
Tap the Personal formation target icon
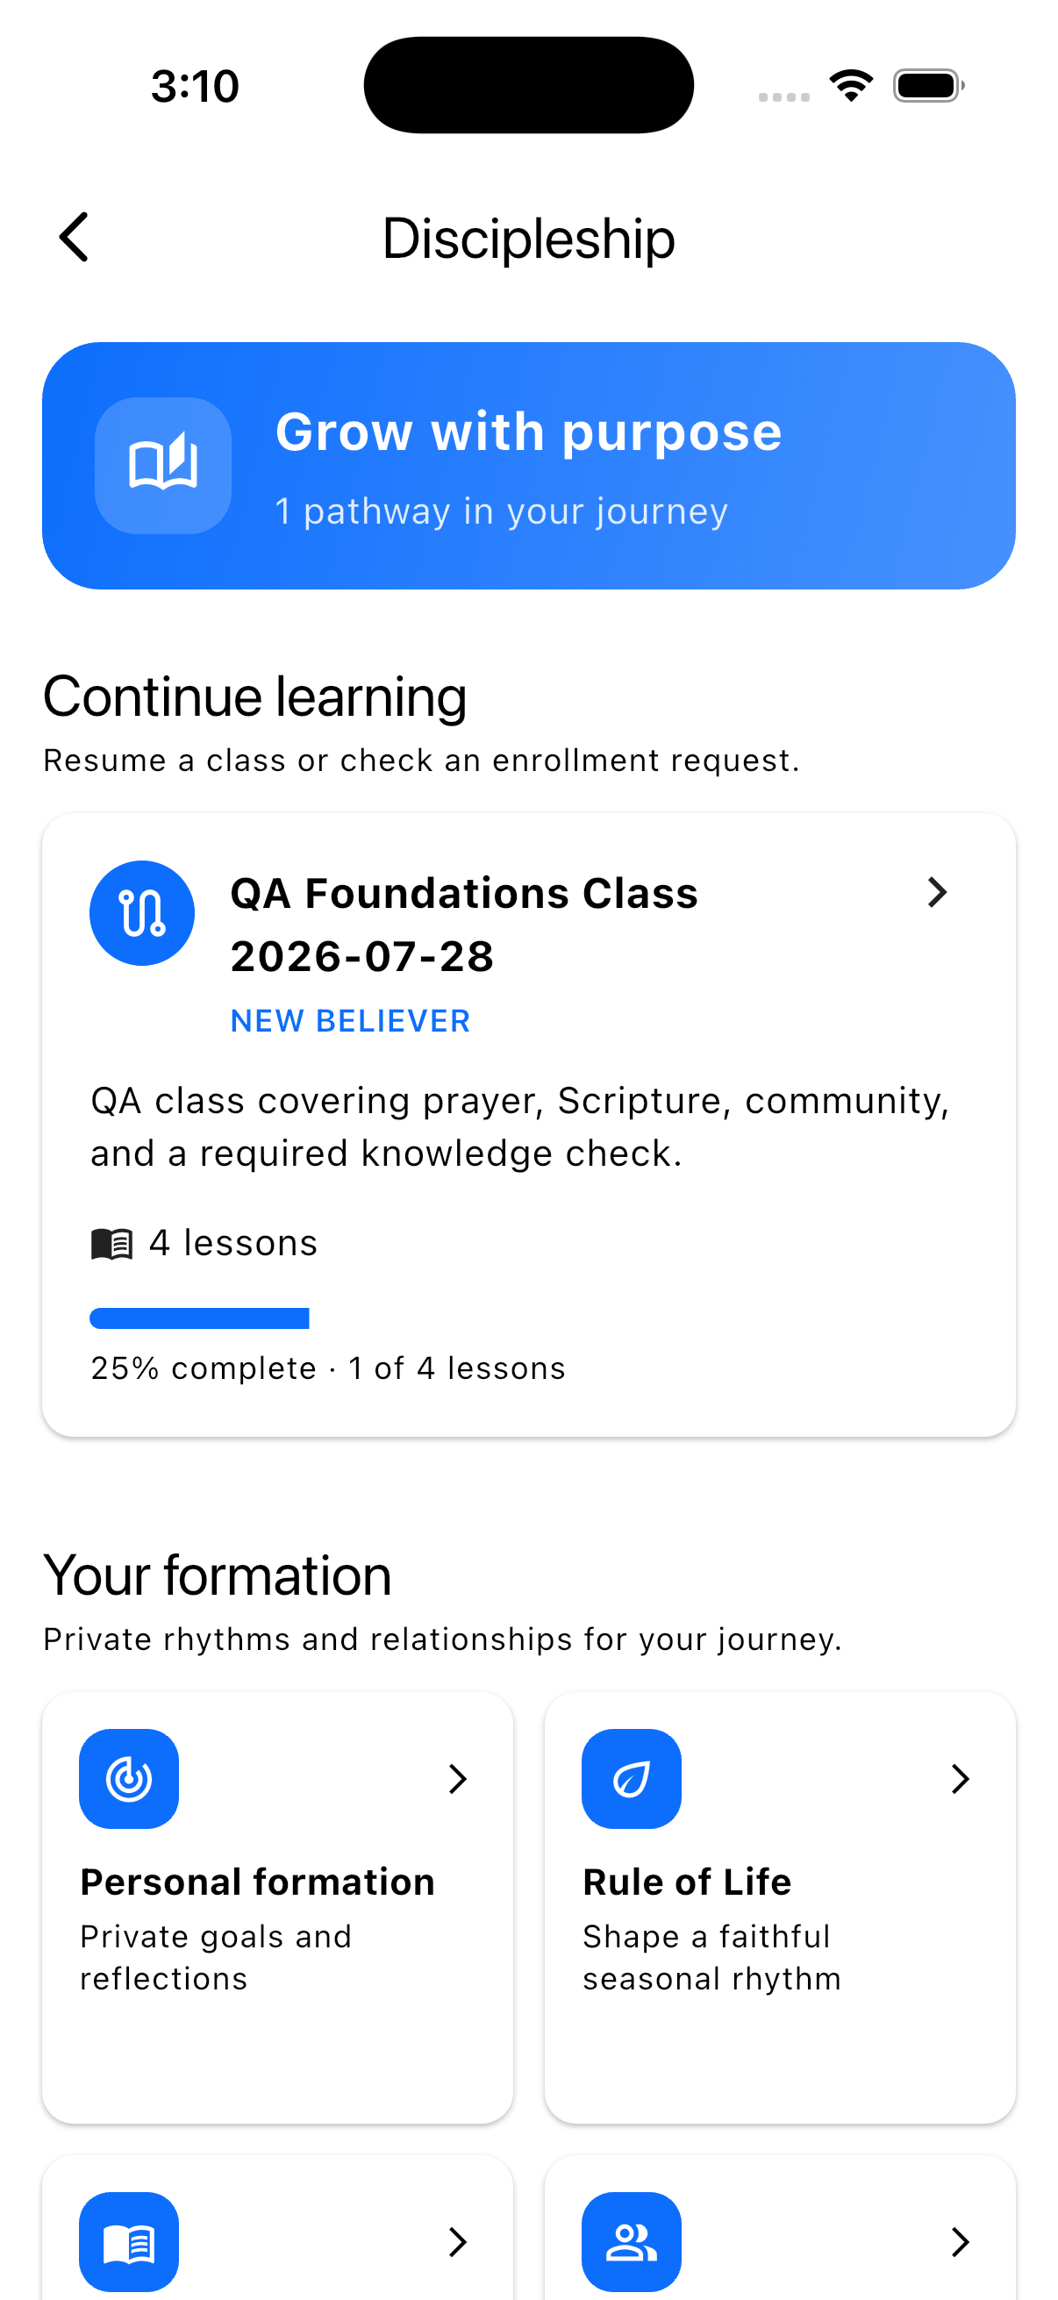point(129,1779)
